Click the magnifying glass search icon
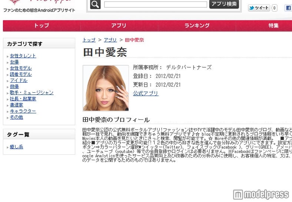 95,4
